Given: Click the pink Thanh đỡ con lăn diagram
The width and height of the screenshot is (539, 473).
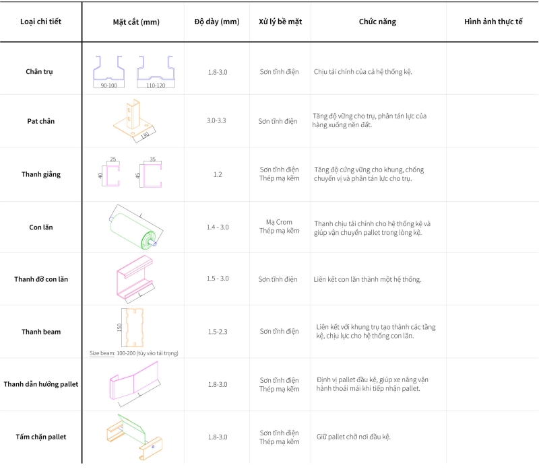Looking at the screenshot, I should (135, 279).
